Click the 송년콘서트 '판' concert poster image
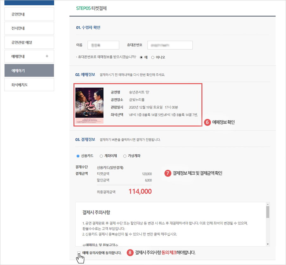Viewport: 286px width, 265px height. 89,105
